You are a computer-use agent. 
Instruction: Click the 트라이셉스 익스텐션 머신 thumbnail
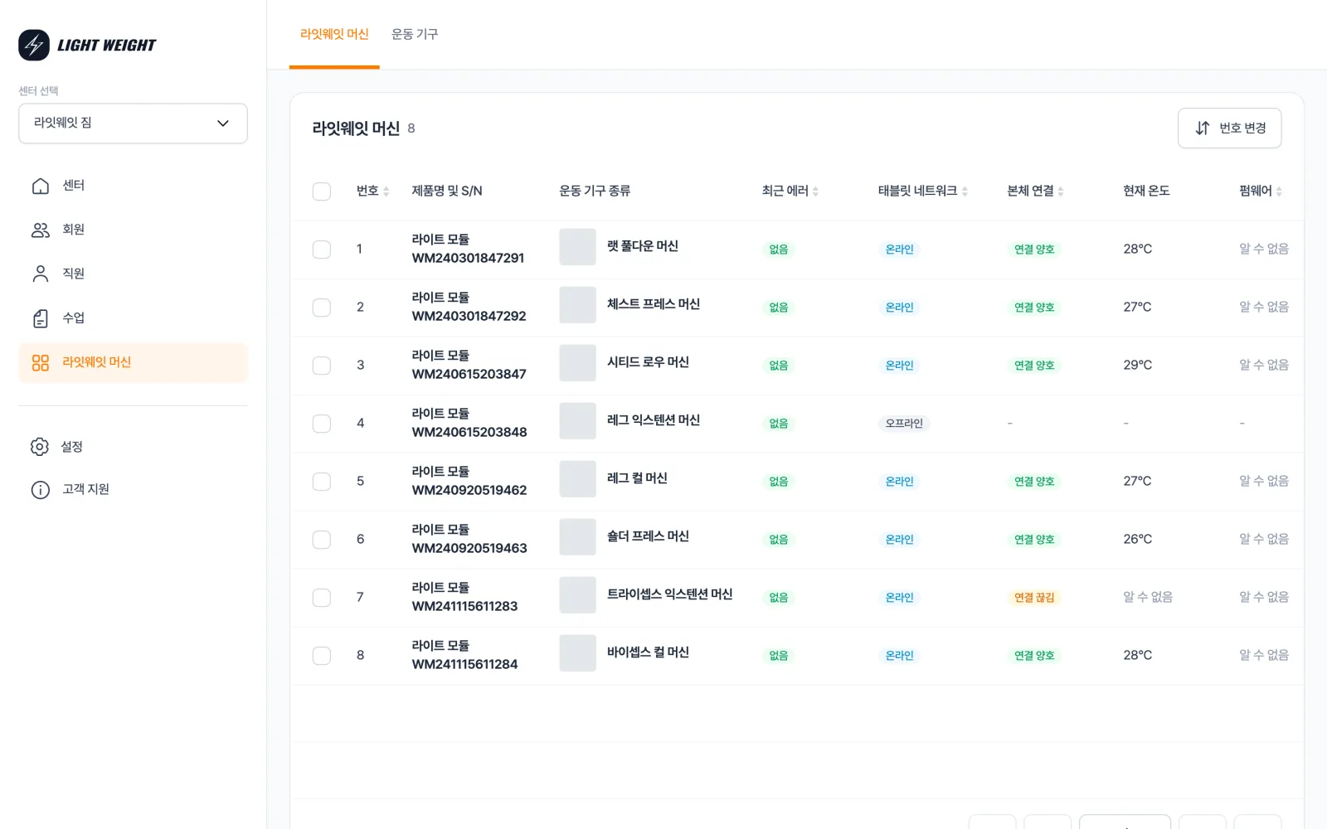click(577, 595)
